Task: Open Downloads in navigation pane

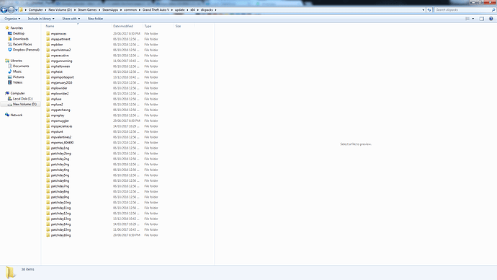Action: (x=21, y=39)
